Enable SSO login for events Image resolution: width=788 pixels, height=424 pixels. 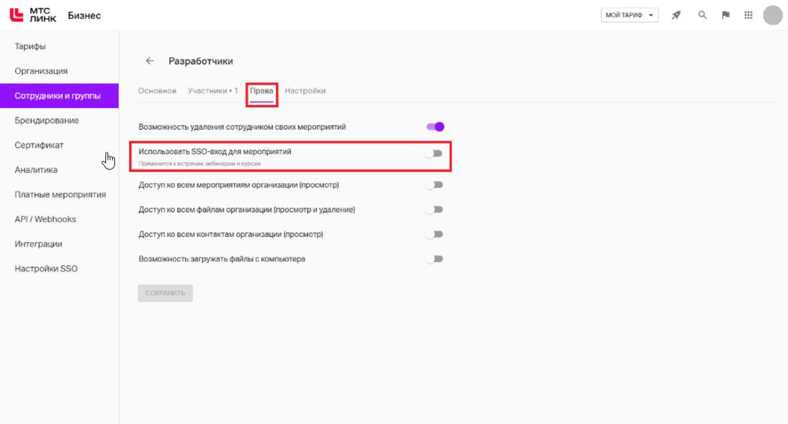[x=434, y=154]
